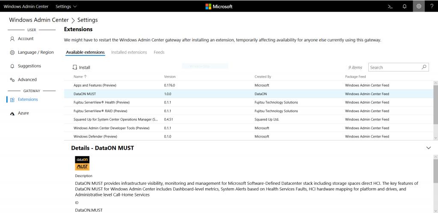
Task: Click the settings gear in header
Action: pos(418,6)
